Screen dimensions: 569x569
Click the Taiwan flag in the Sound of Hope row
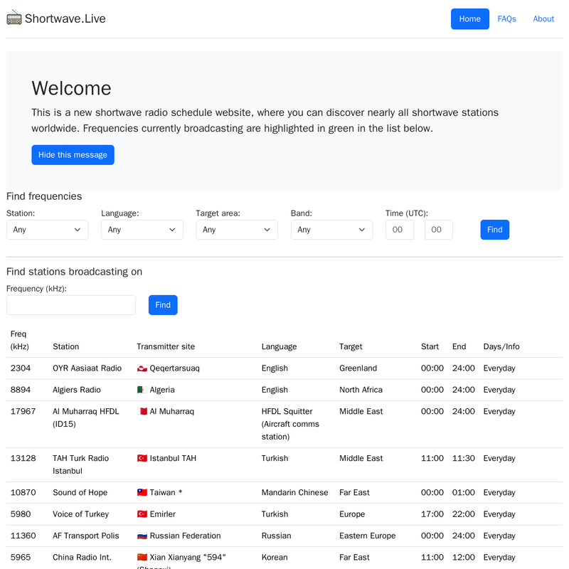(x=142, y=492)
